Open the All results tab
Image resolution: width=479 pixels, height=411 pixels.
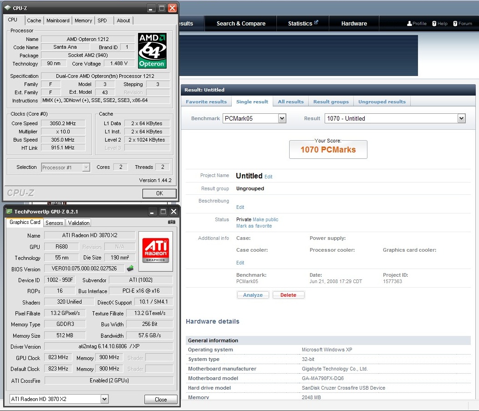click(x=291, y=101)
